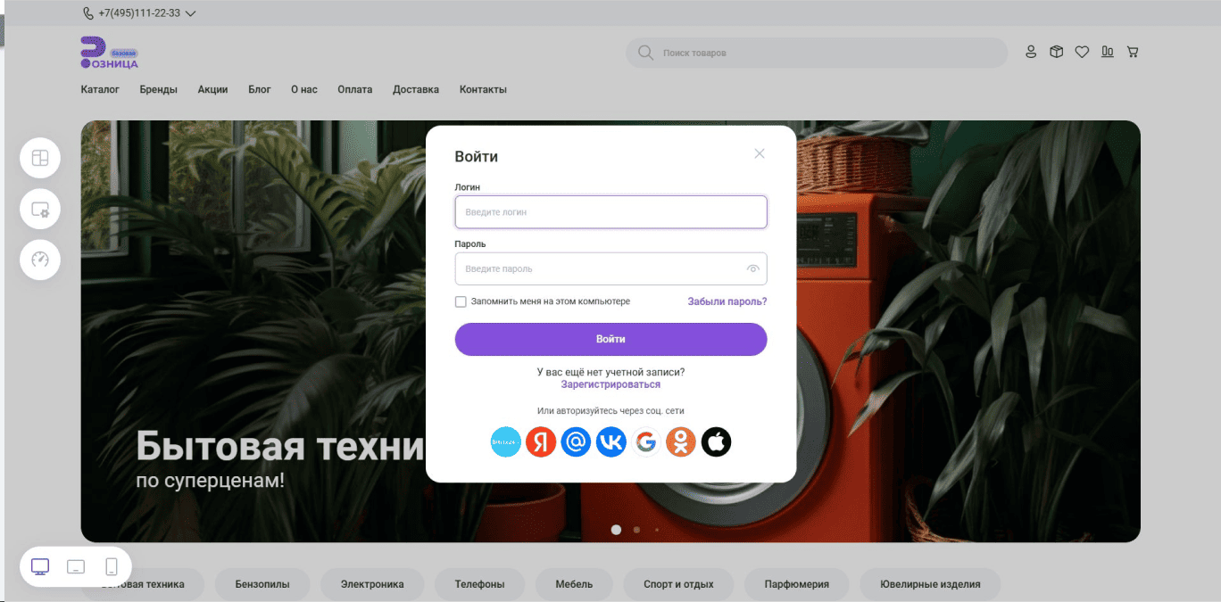The image size is (1221, 602).
Task: Sign in with Mail.ru @ icon
Action: [576, 441]
